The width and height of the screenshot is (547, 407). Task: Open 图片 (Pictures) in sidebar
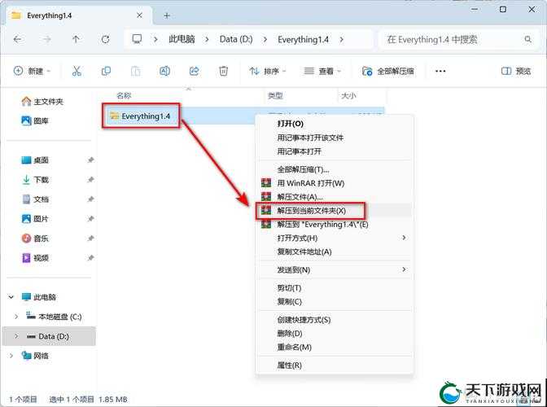coord(35,219)
